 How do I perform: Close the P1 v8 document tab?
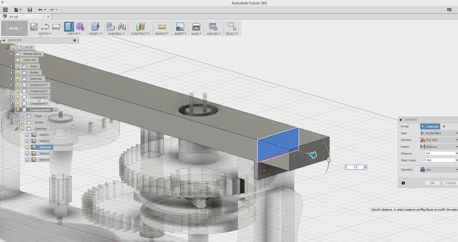(x=48, y=17)
